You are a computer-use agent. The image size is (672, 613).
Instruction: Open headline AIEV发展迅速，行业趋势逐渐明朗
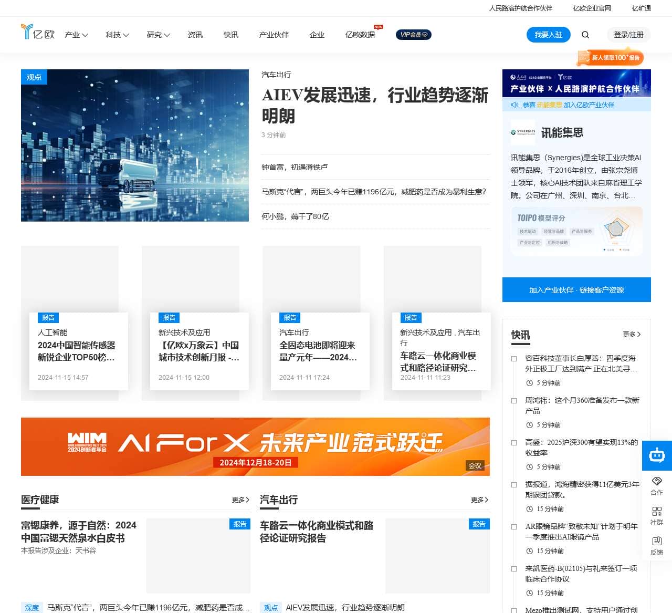pyautogui.click(x=375, y=105)
